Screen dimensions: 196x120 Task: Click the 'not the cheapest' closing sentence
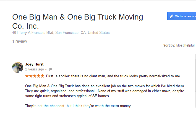pyautogui.click(x=78, y=106)
